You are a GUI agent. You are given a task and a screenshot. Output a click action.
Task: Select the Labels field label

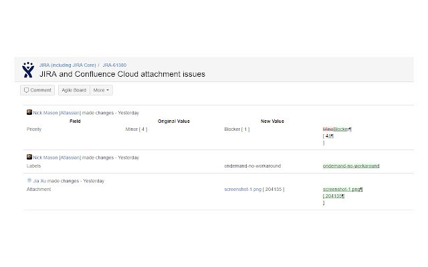(x=33, y=166)
